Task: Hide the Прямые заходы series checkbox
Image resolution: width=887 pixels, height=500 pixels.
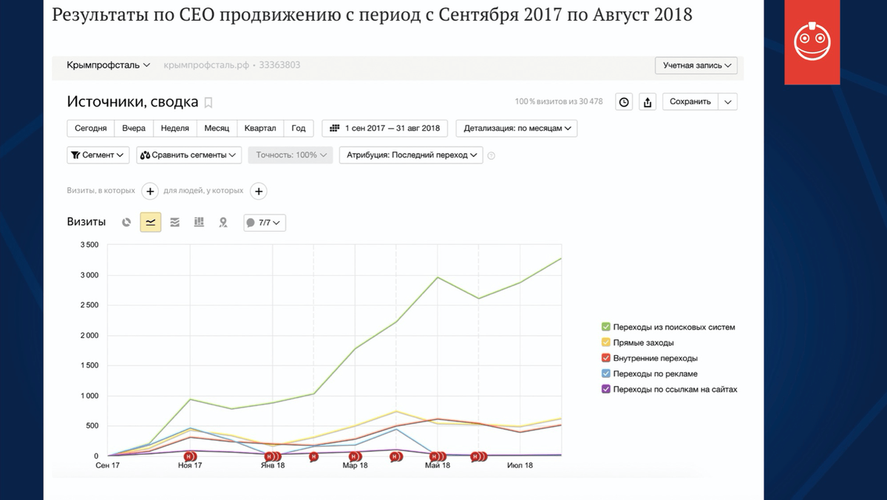Action: pos(605,342)
